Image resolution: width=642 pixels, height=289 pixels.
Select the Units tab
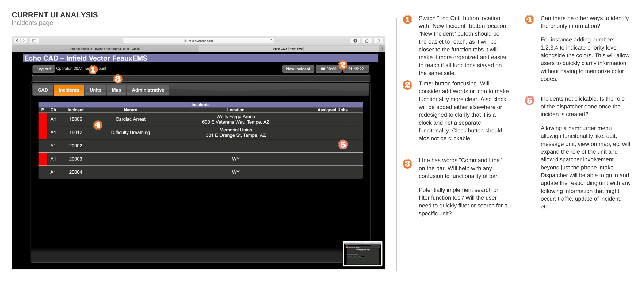point(95,90)
